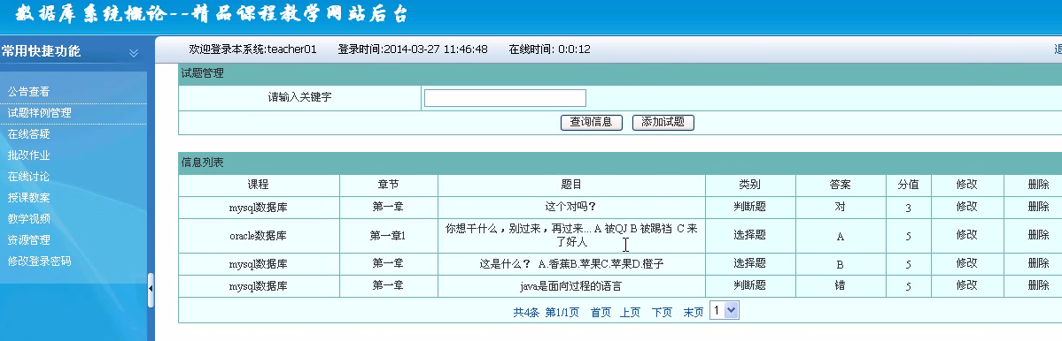Jump to 末页 in pagination
The height and width of the screenshot is (341, 1062).
pos(694,312)
